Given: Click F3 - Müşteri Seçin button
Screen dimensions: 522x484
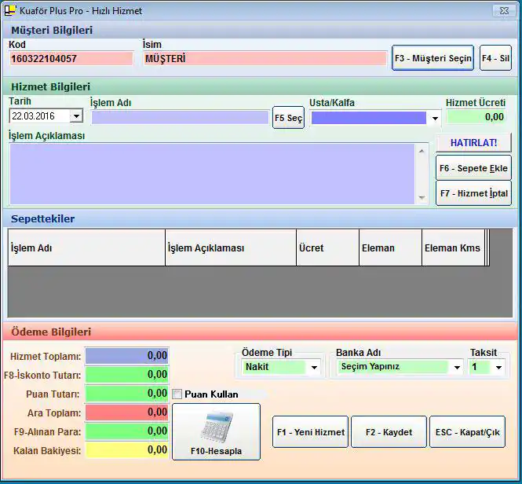Looking at the screenshot, I should pyautogui.click(x=433, y=58).
